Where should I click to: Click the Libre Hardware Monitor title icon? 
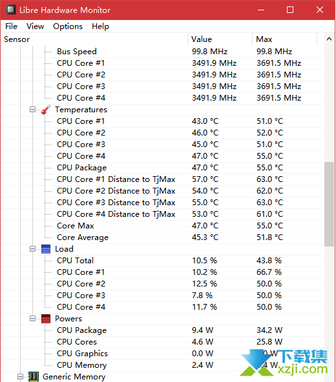click(11, 10)
